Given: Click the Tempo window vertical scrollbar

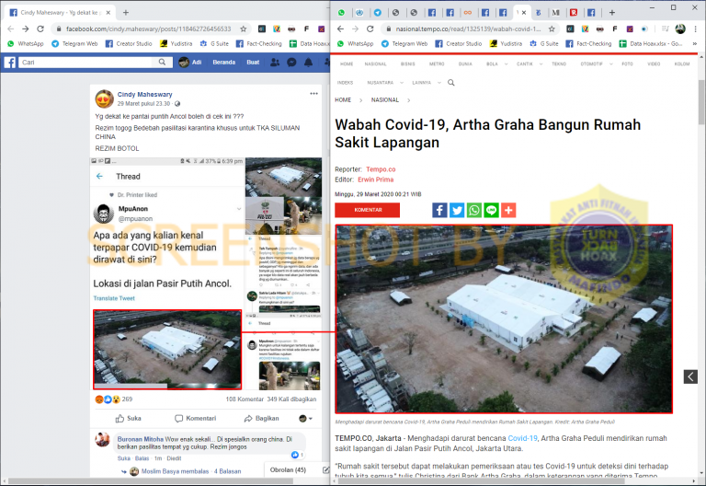Looking at the screenshot, I should pyautogui.click(x=701, y=102).
